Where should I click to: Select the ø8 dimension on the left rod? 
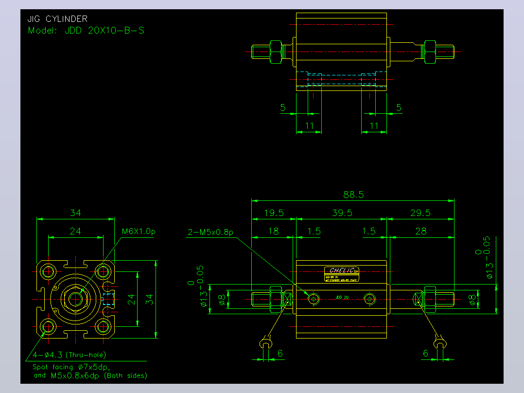(222, 299)
